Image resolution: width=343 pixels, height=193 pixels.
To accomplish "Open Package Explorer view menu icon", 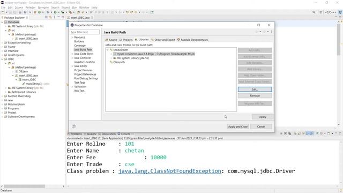I will 55,17.
